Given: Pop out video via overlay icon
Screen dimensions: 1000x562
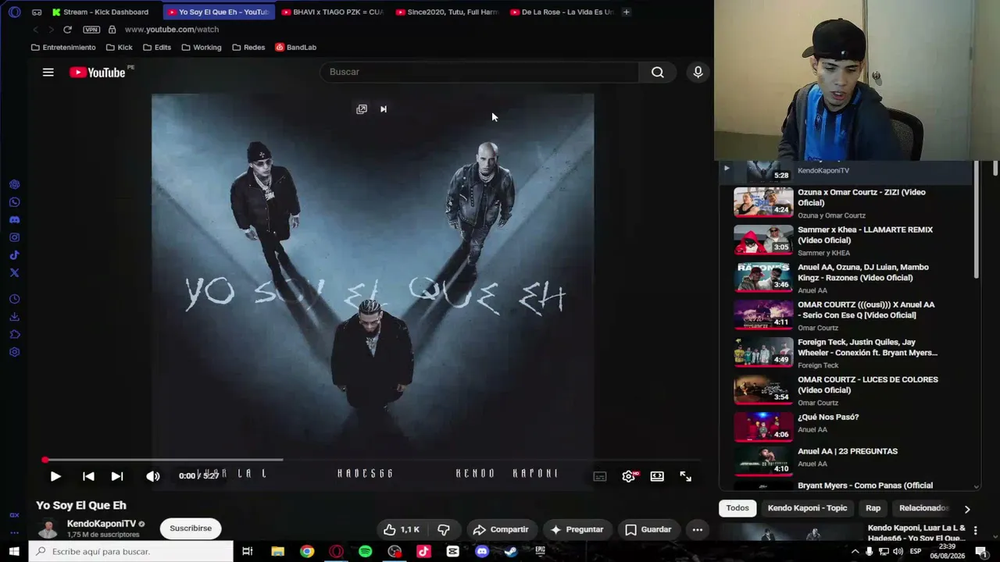Looking at the screenshot, I should coord(362,109).
